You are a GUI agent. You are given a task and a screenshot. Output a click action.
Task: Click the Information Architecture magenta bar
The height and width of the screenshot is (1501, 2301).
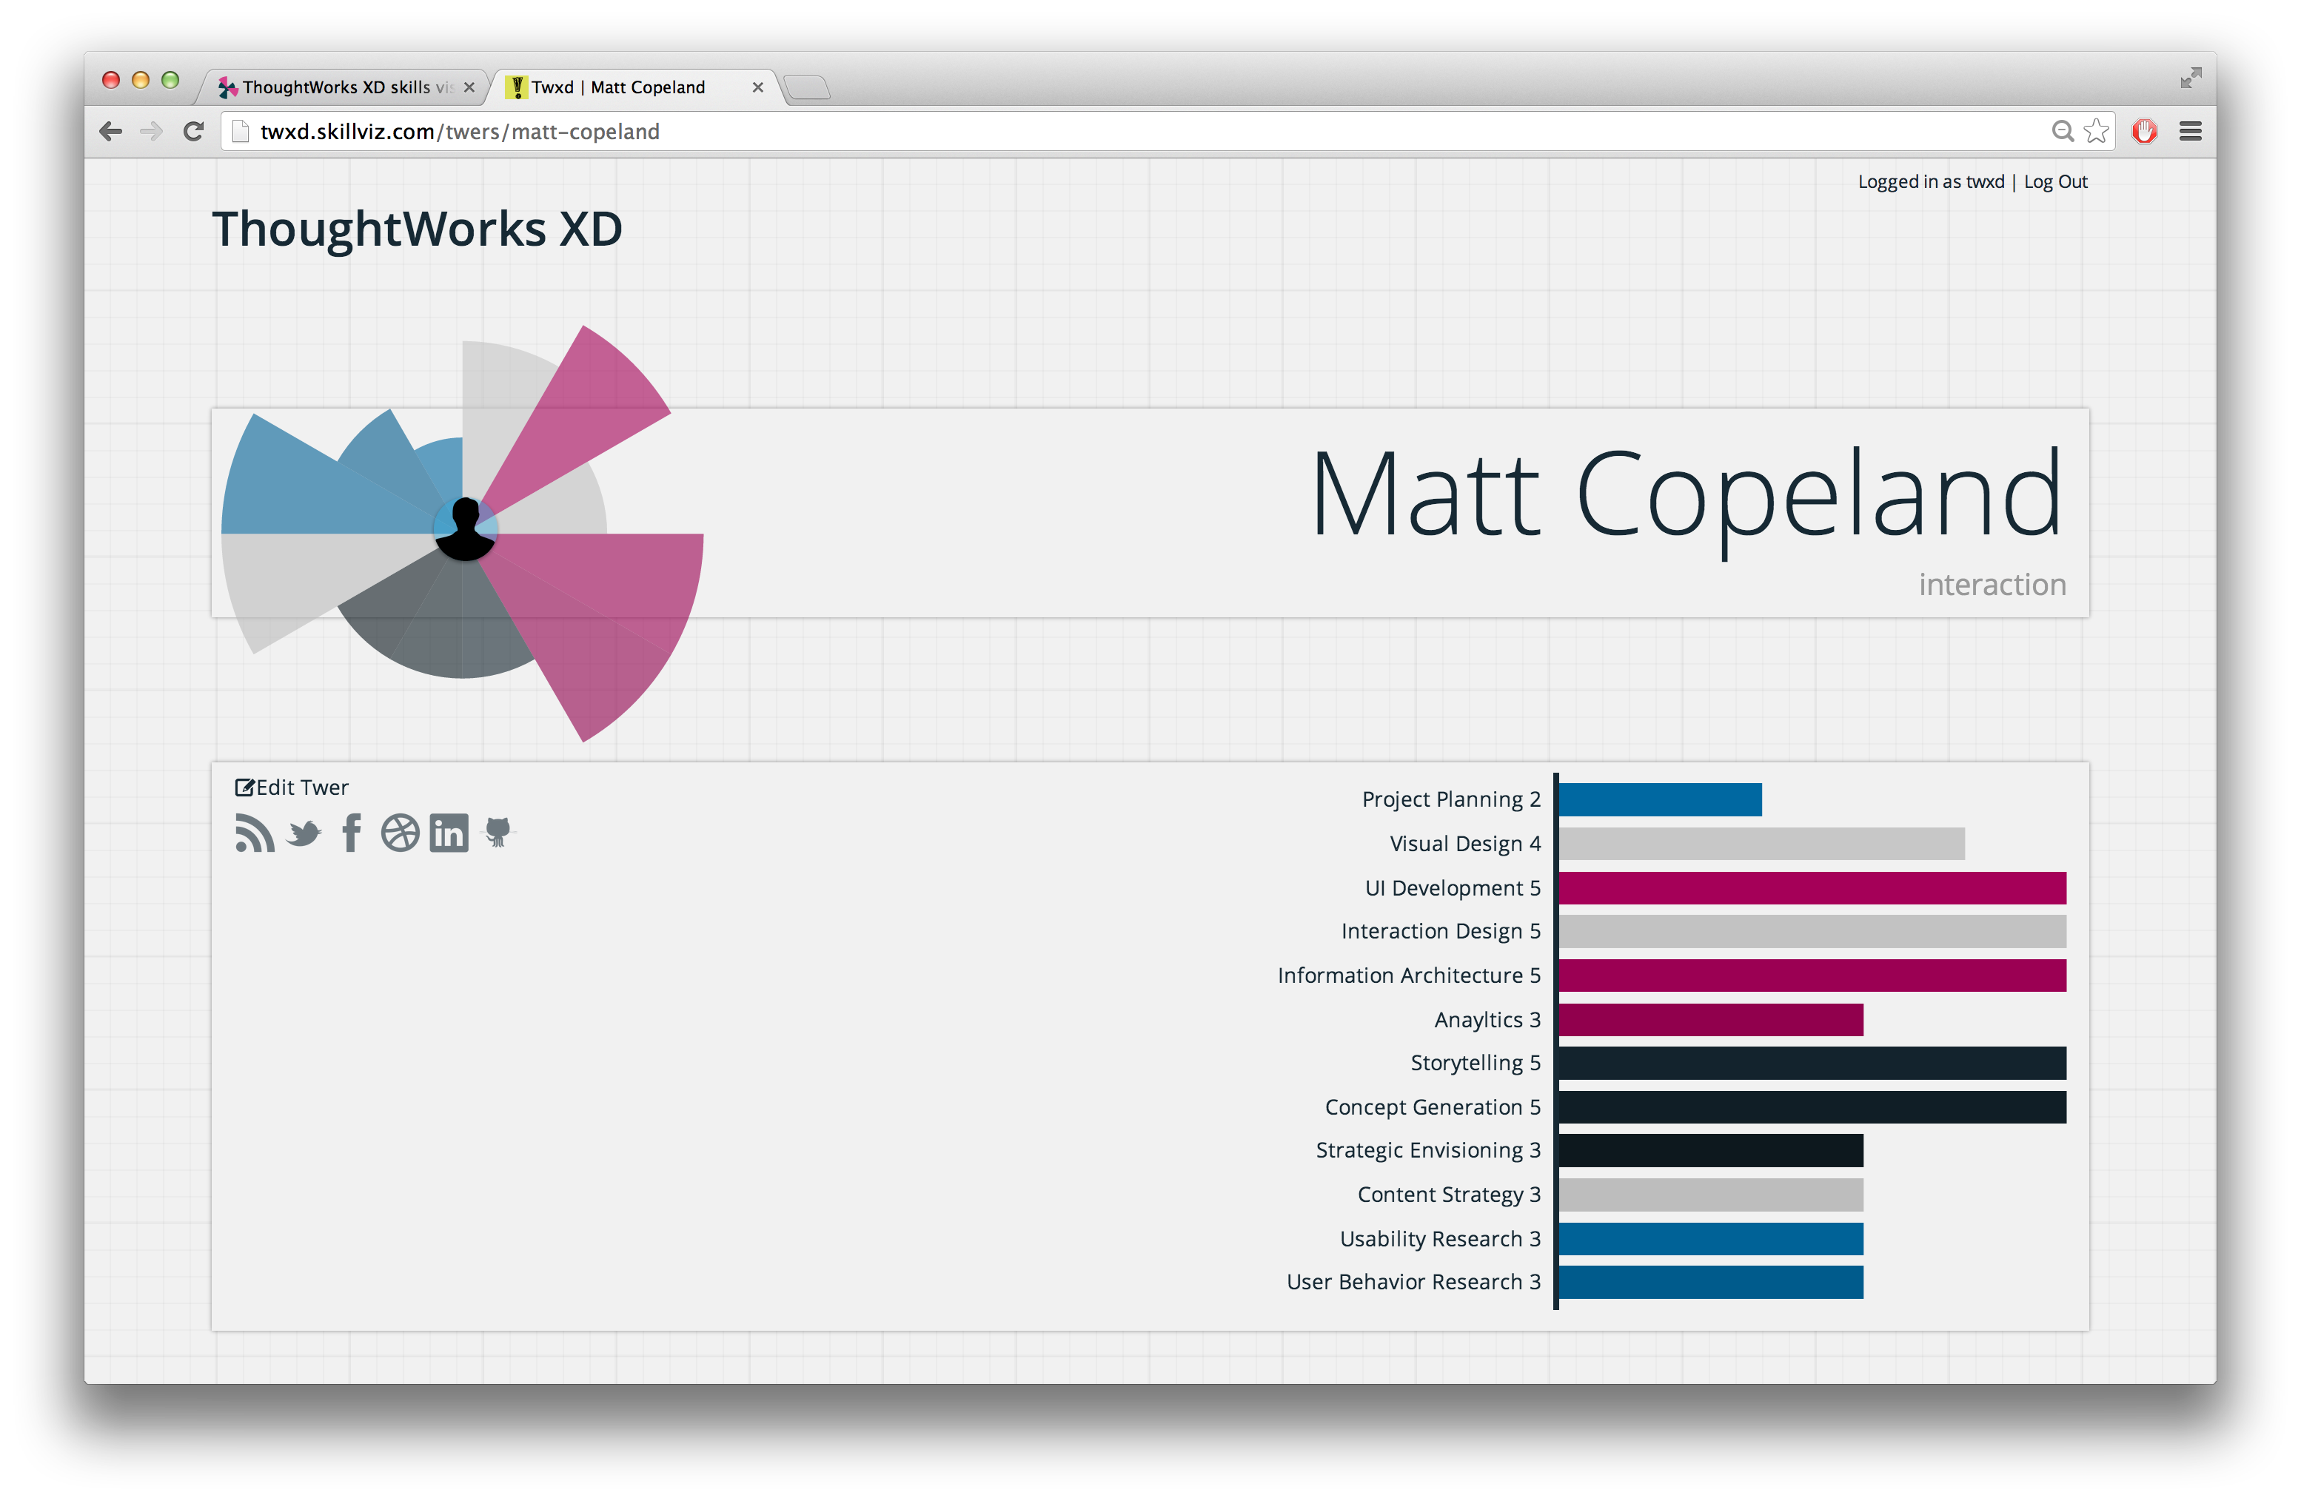(x=1812, y=976)
